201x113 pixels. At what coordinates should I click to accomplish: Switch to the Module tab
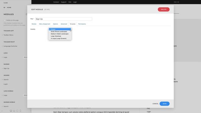(34, 24)
